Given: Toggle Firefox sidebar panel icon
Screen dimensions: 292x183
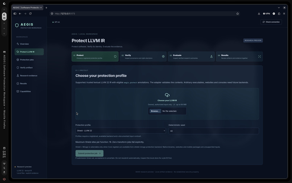Looking at the screenshot, I should 15,14.
